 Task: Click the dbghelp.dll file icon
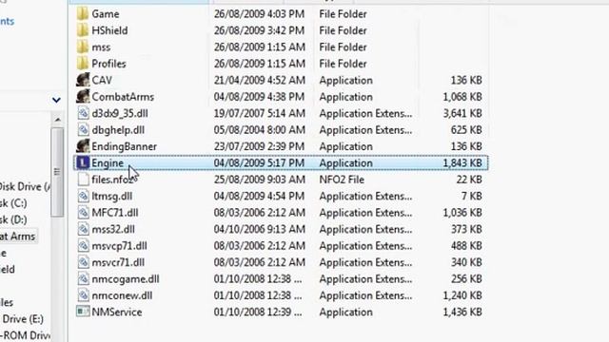(x=83, y=130)
